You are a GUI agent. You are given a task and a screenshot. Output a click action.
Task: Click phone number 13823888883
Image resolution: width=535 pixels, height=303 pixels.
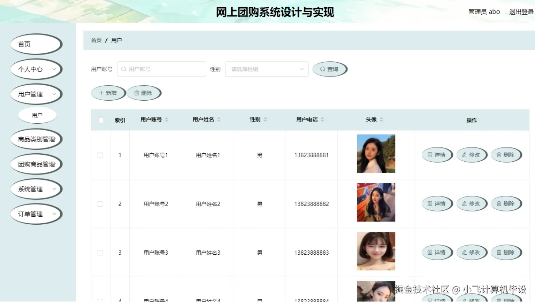click(x=312, y=252)
